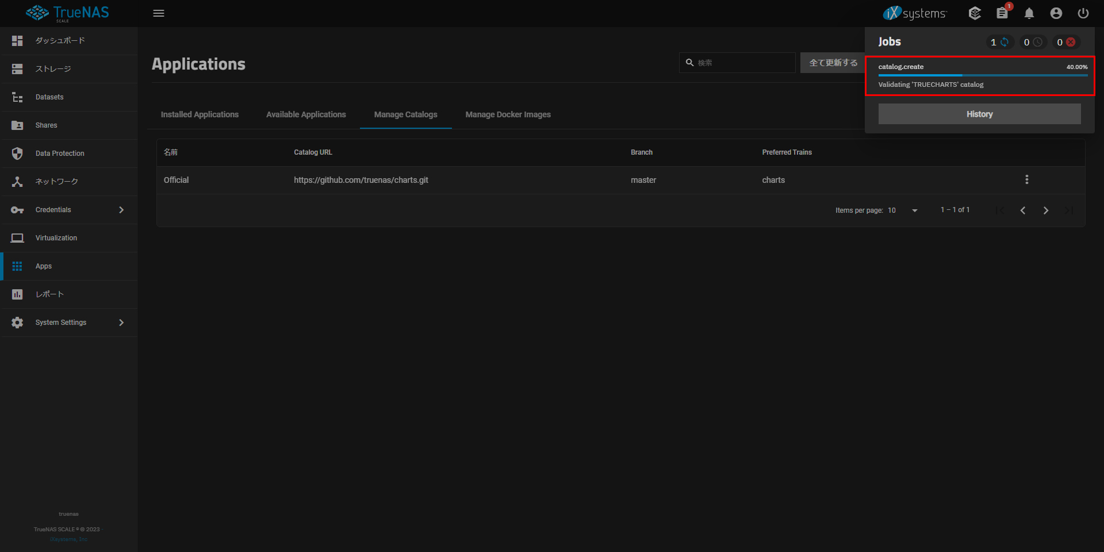This screenshot has width=1104, height=552.
Task: Open the Jobs clipboard icon
Action: (x=1002, y=13)
